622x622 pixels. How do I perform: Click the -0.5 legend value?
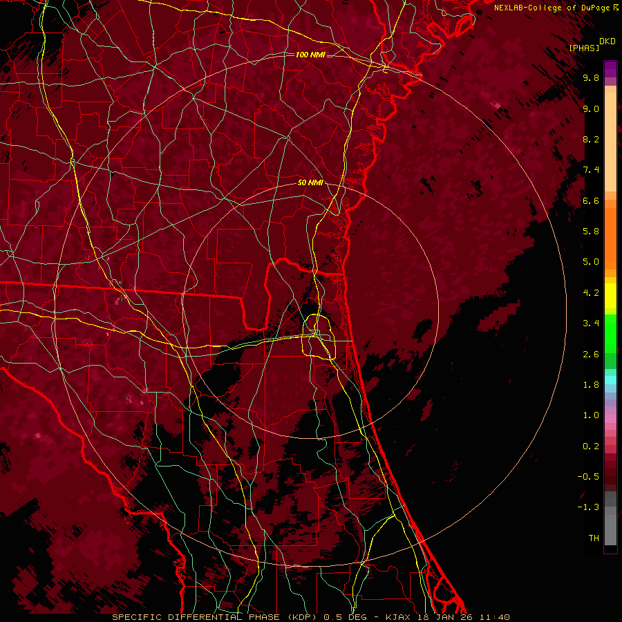click(588, 477)
